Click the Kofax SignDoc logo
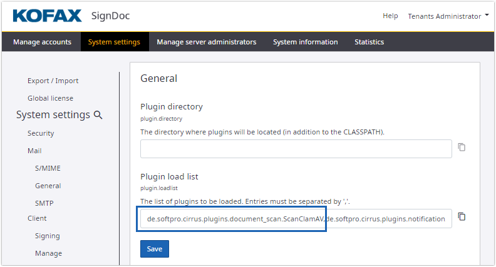496x267 pixels. coord(71,16)
